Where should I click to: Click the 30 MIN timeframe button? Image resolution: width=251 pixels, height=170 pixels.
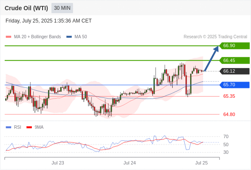(62, 8)
